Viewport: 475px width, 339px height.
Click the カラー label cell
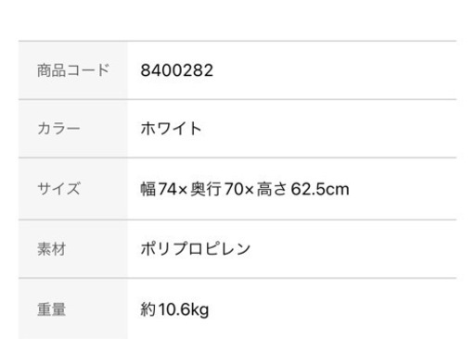coord(73,129)
